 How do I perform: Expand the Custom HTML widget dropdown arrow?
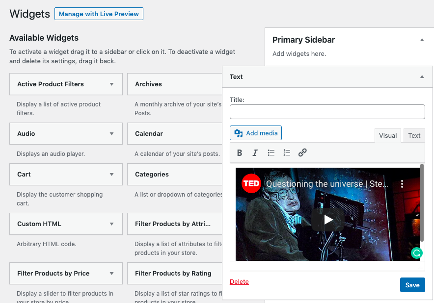click(x=111, y=224)
